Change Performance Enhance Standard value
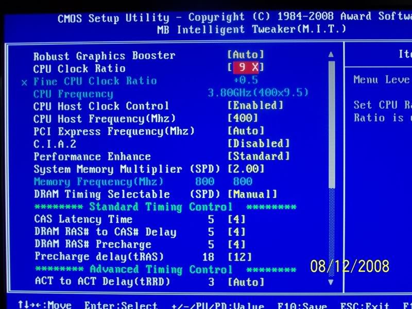This screenshot has height=309, width=412. point(259,156)
